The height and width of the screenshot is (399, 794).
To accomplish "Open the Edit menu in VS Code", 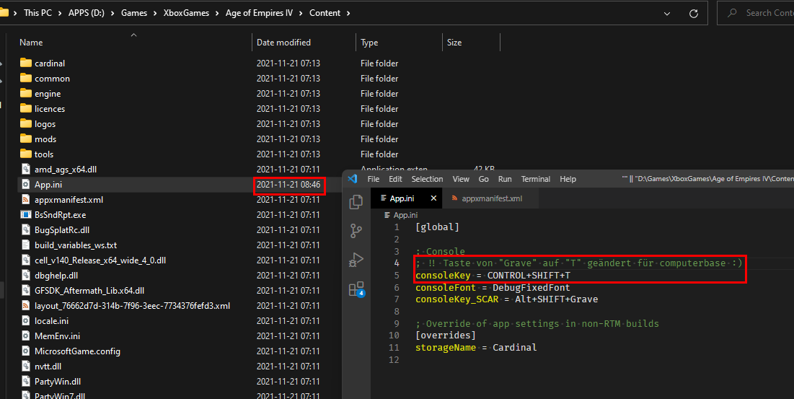I will pyautogui.click(x=395, y=179).
